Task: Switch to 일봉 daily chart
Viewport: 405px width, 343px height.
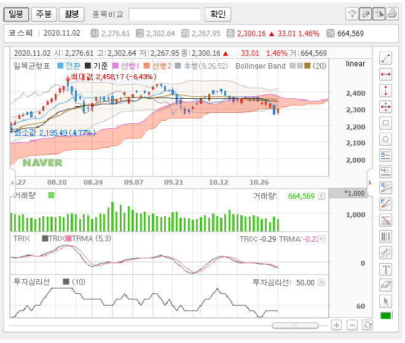Action: point(16,14)
